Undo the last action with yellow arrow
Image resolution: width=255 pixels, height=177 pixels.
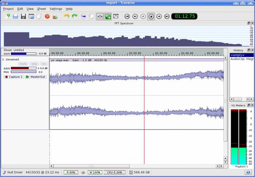(x=67, y=16)
